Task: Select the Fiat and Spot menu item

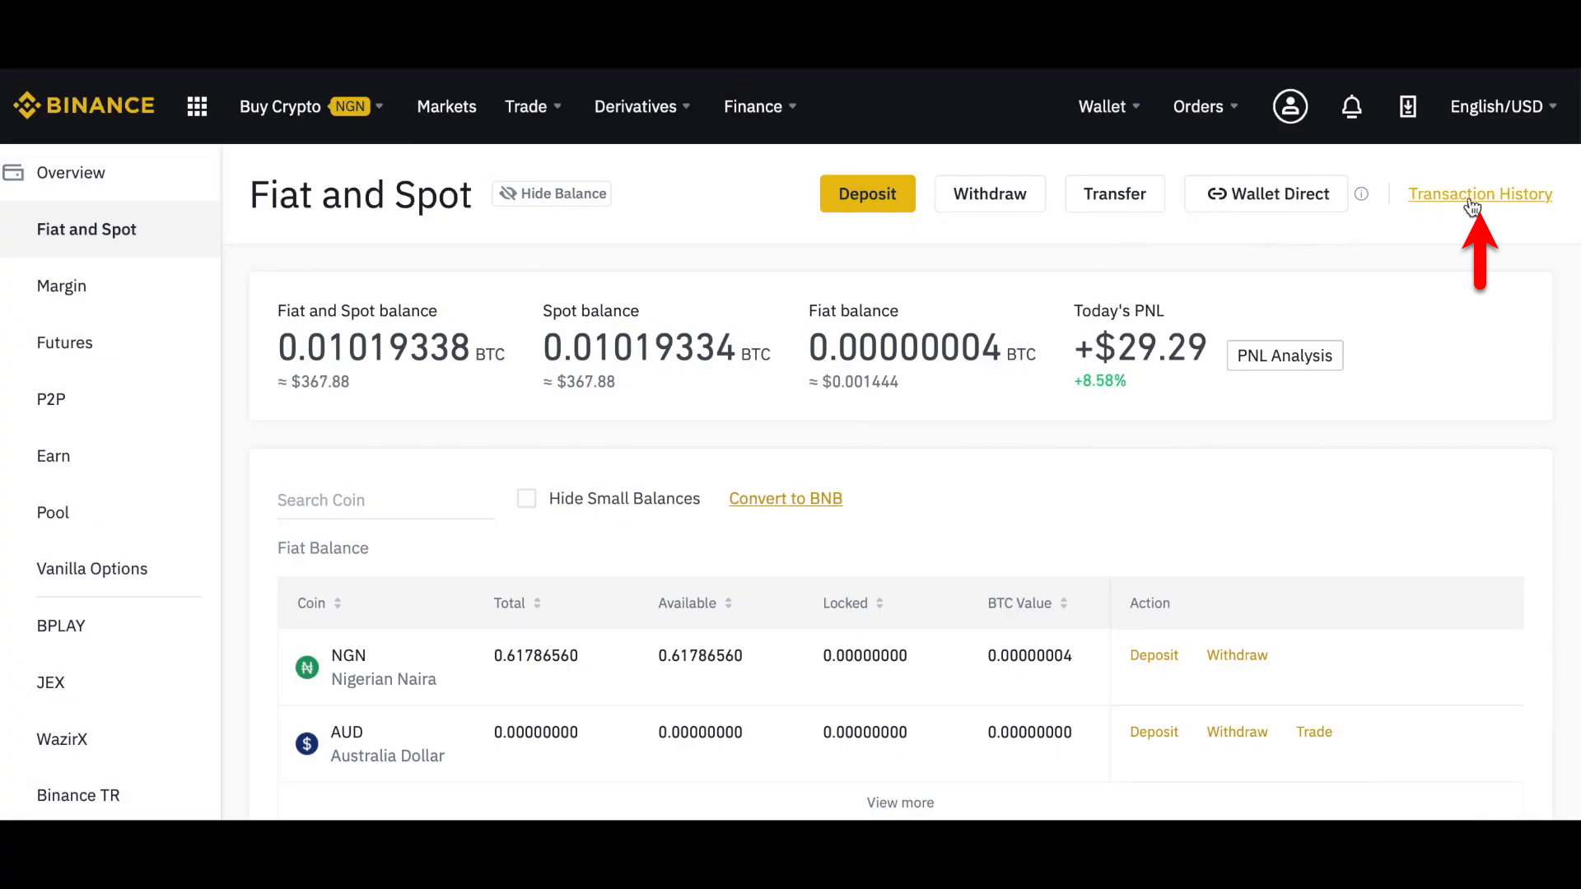Action: click(86, 229)
